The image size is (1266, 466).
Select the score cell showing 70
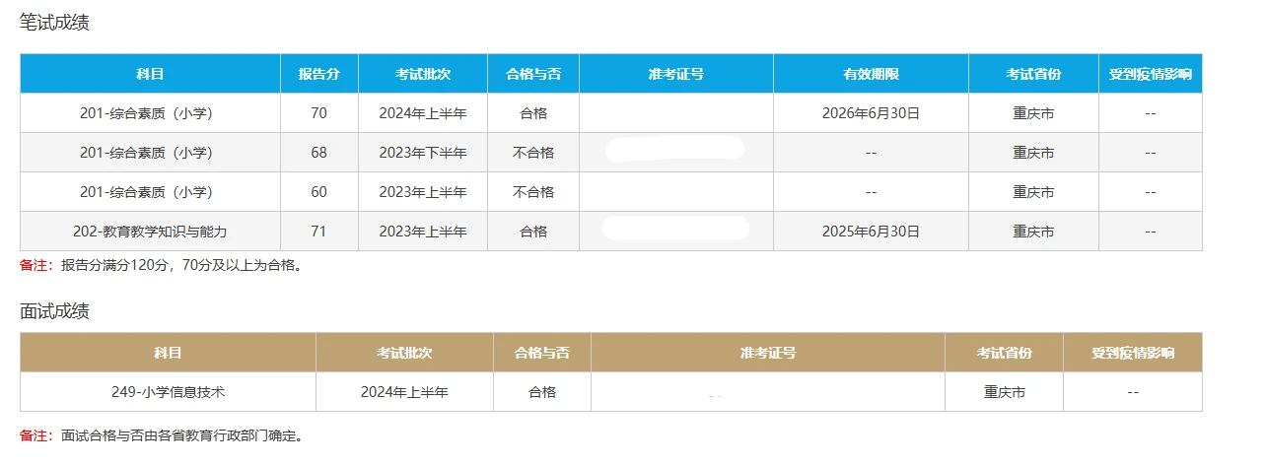(x=318, y=113)
